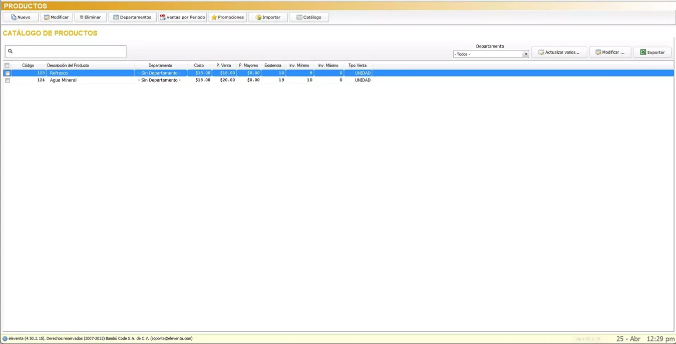Click the Departamento dropdown arrow
676x344 pixels.
tap(525, 54)
